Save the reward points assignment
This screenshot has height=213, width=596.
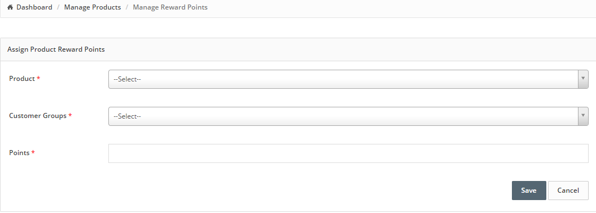[x=529, y=191]
